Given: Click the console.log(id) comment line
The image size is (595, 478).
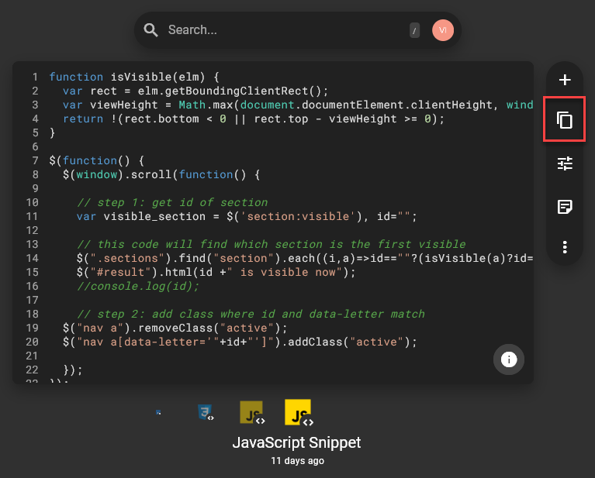Looking at the screenshot, I should click(138, 286).
